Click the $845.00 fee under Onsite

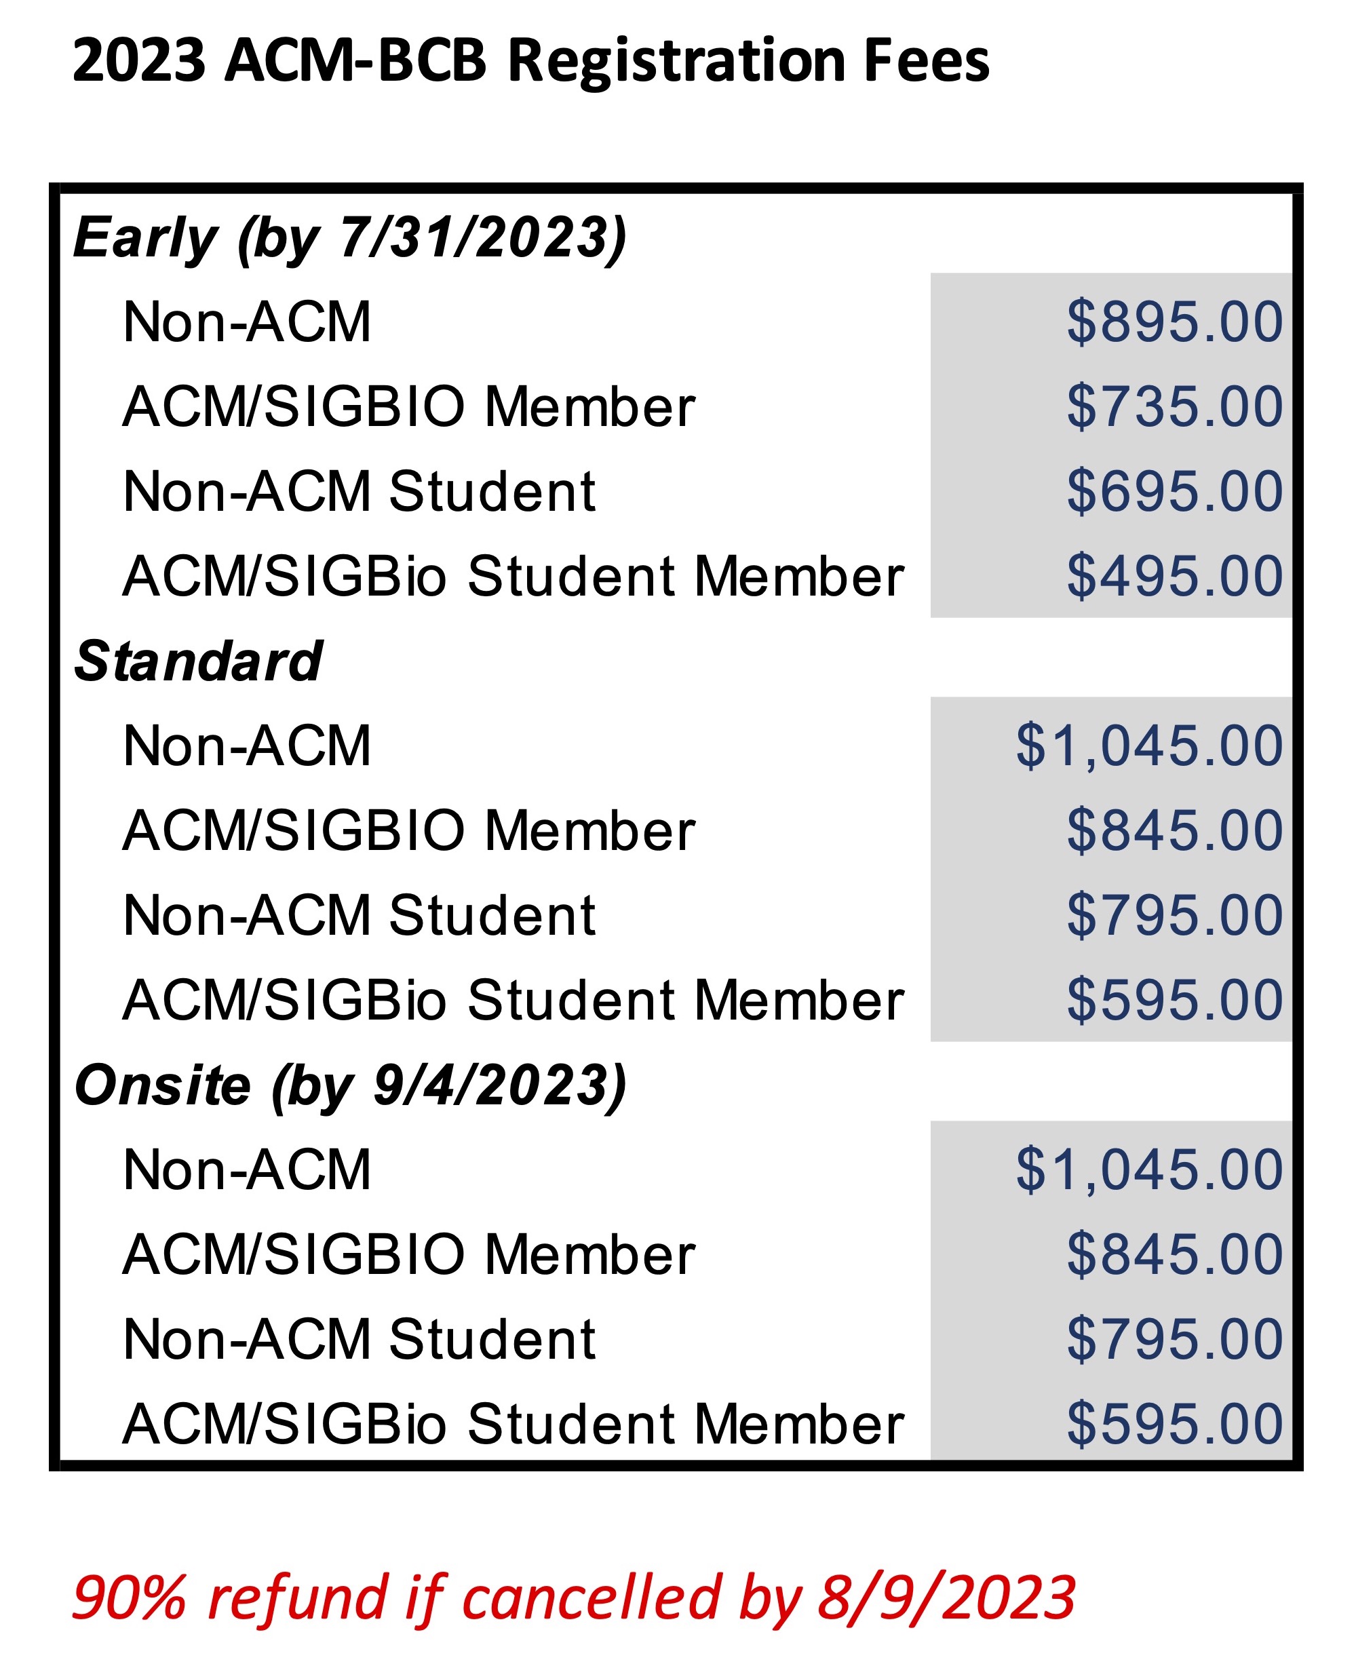pyautogui.click(x=1174, y=1255)
